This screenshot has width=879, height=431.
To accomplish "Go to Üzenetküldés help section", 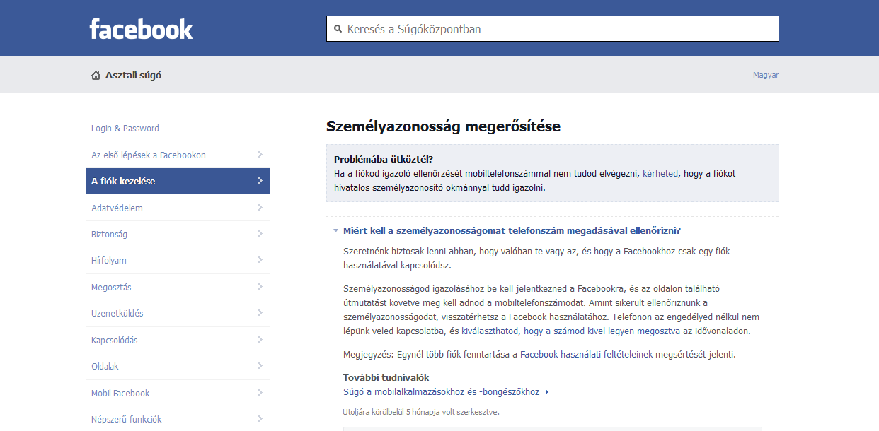I will coord(117,314).
